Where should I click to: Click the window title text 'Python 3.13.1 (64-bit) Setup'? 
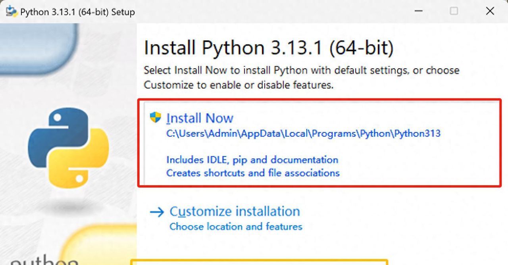coord(77,12)
